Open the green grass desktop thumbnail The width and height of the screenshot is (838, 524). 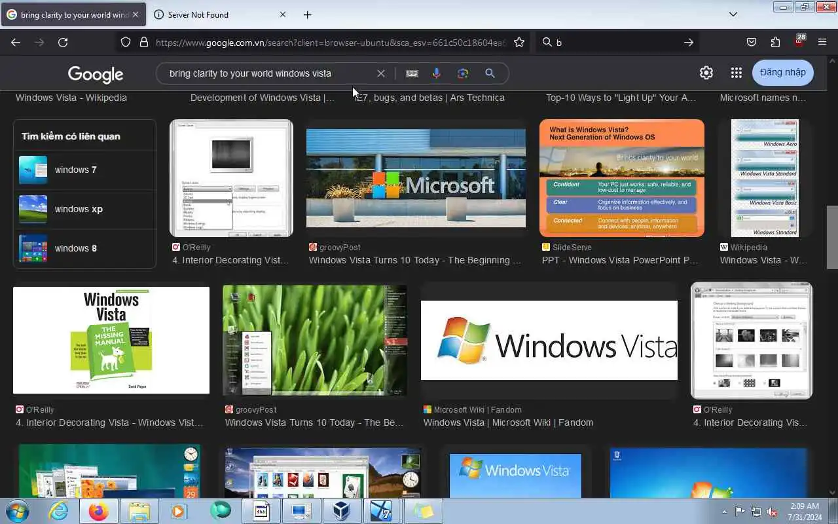[315, 340]
